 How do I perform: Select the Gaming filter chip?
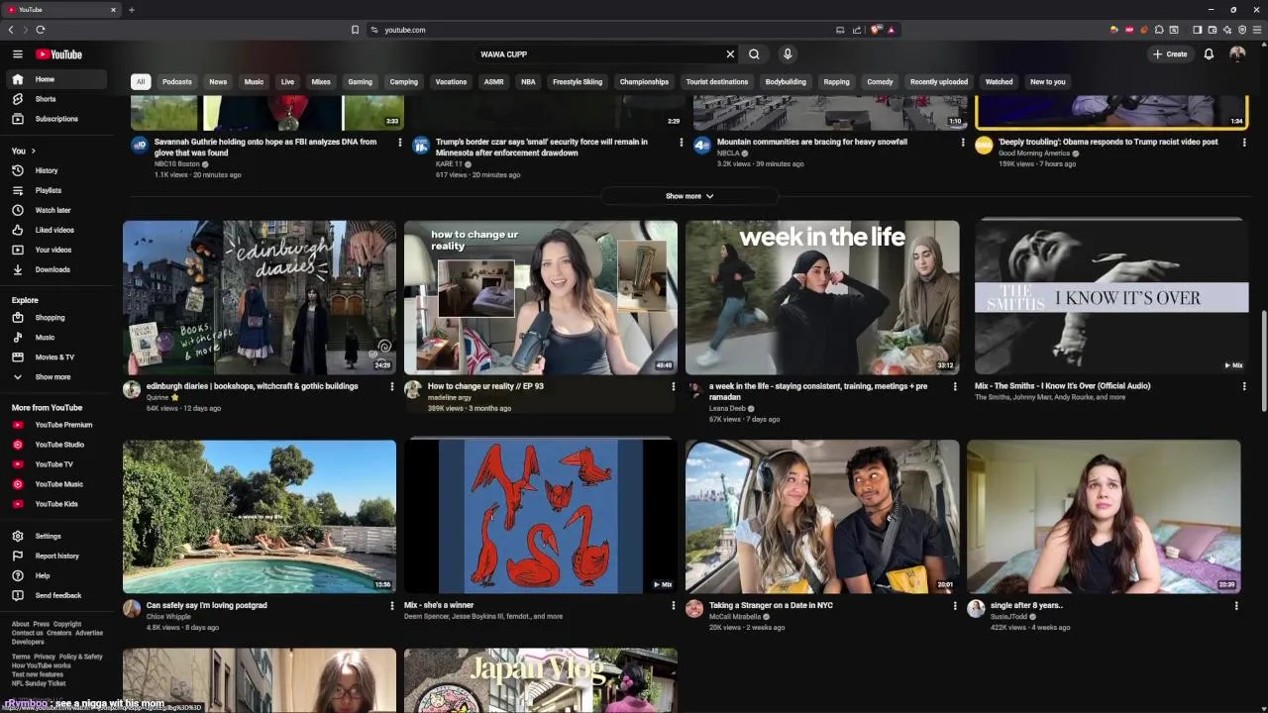pos(361,82)
